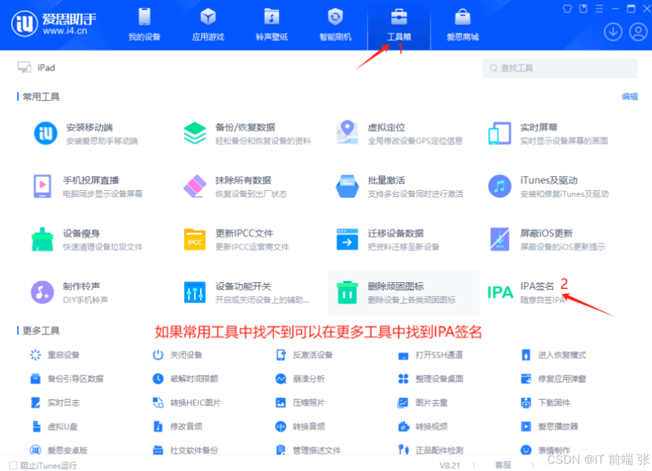The image size is (652, 471).
Task: Open 修复应用弹窗 tool
Action: coord(553,379)
